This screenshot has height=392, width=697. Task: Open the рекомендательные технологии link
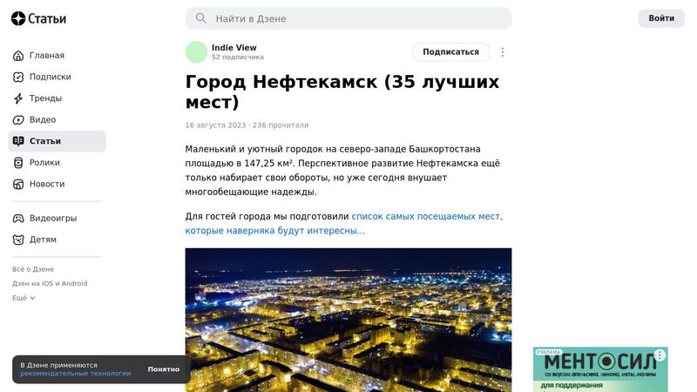pos(76,374)
